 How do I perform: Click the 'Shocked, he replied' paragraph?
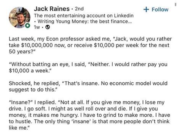pos(88,87)
